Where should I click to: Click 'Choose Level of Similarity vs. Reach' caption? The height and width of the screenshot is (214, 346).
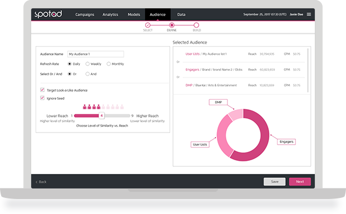[102, 126]
